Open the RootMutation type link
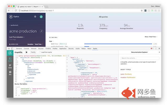Image resolution: width=168 pixels, height=105 pixels. point(131,77)
